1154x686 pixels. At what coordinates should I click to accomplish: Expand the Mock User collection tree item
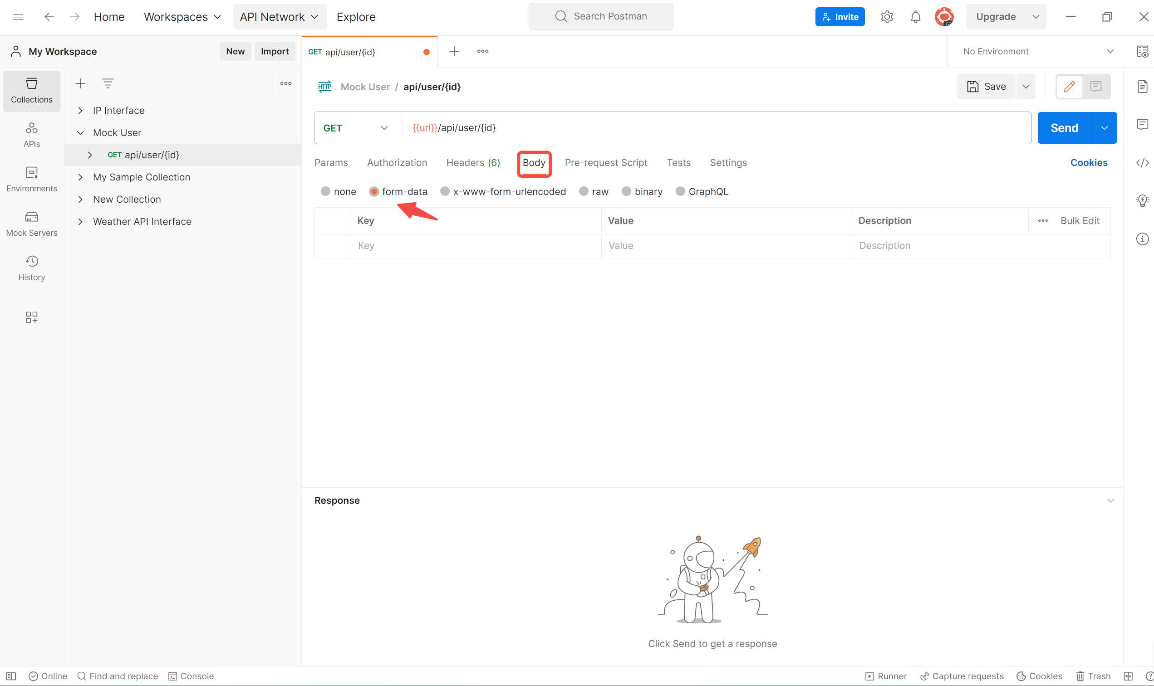pos(80,132)
